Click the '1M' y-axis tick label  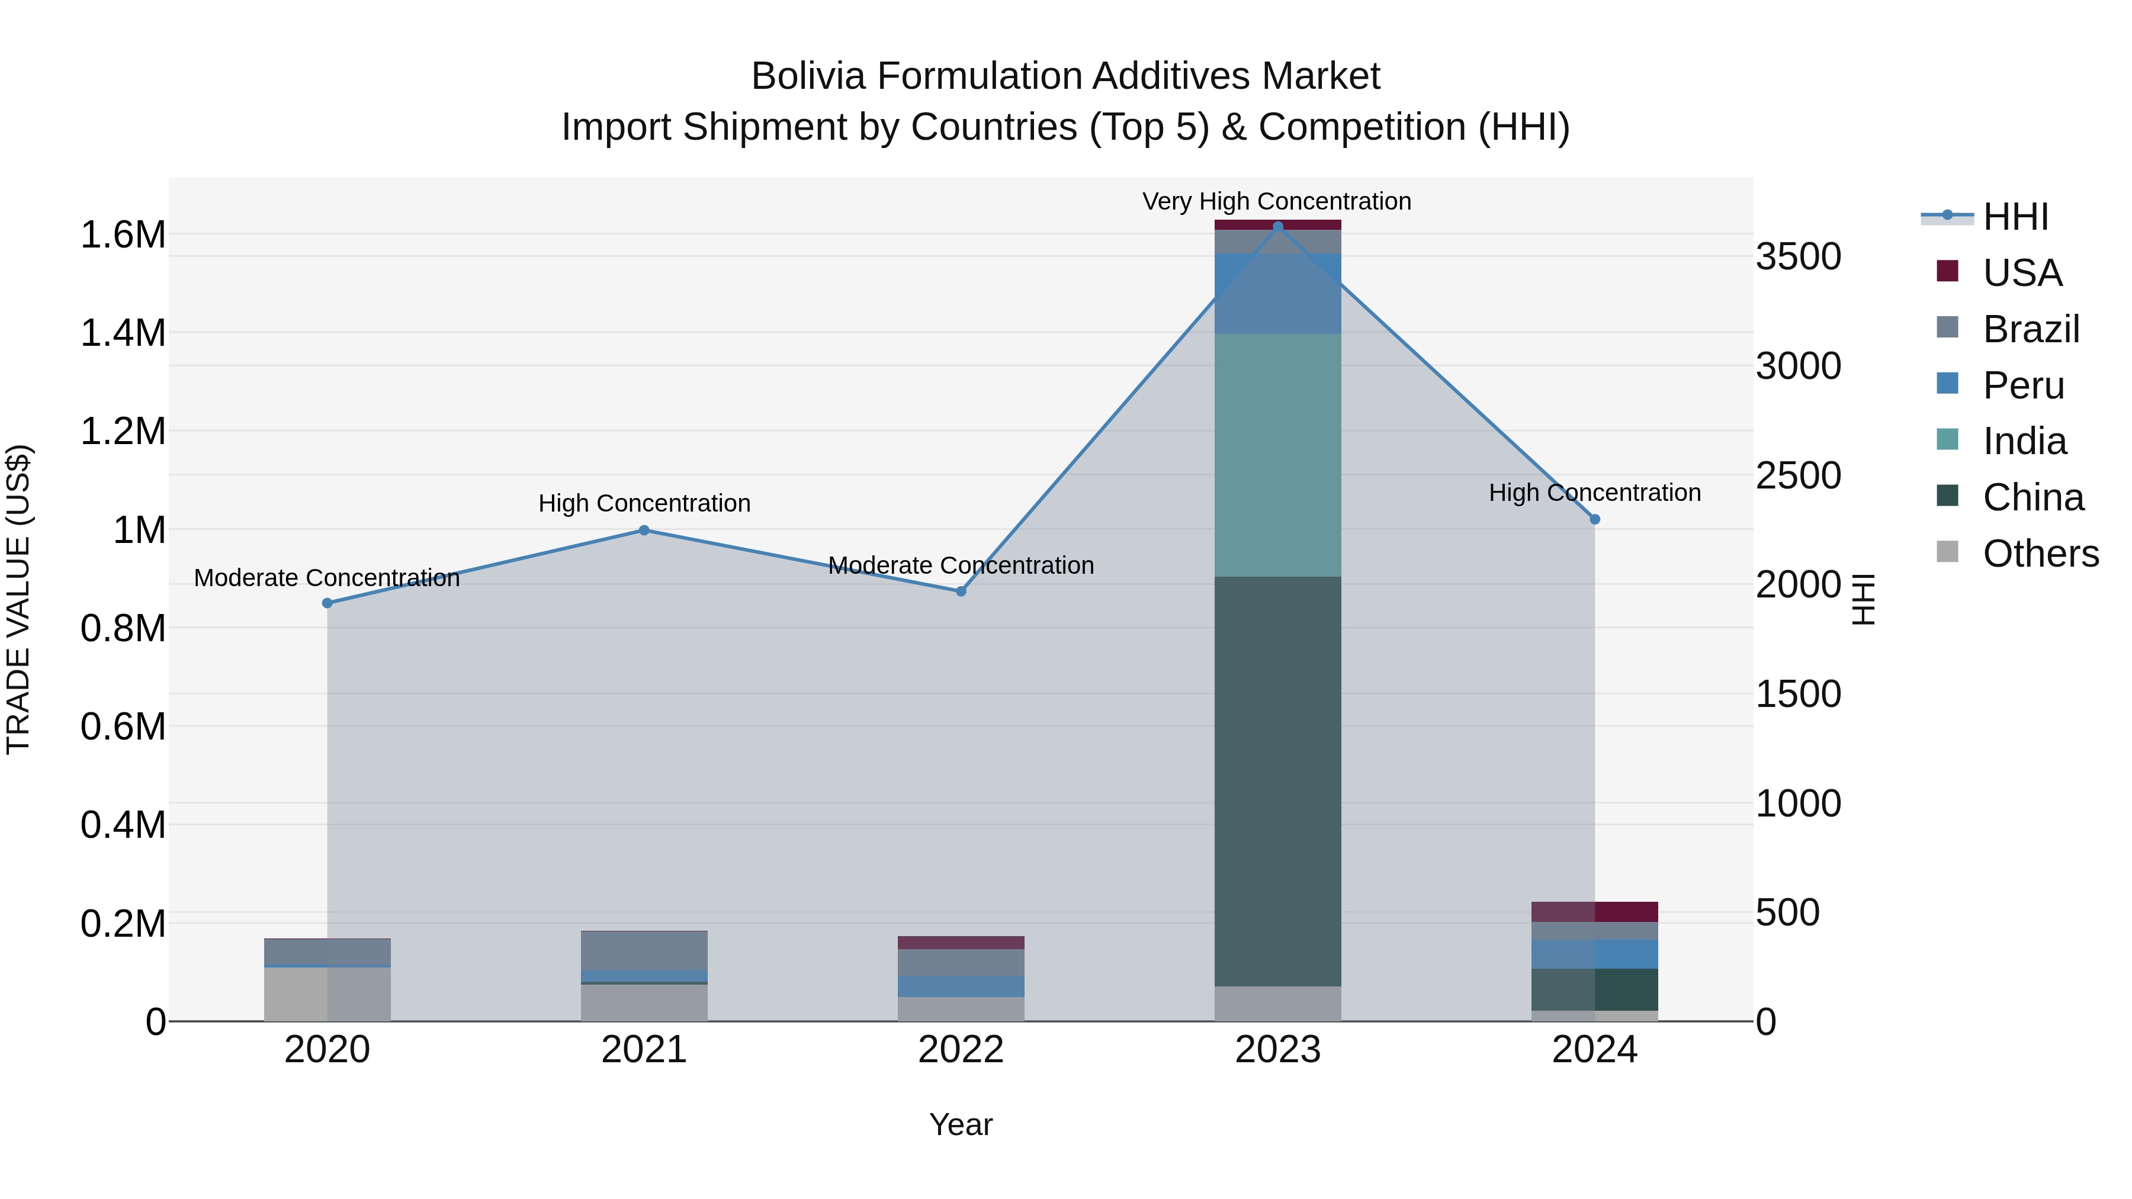pos(139,531)
